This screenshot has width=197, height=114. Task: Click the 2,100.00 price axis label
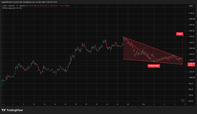pyautogui.click(x=191, y=13)
